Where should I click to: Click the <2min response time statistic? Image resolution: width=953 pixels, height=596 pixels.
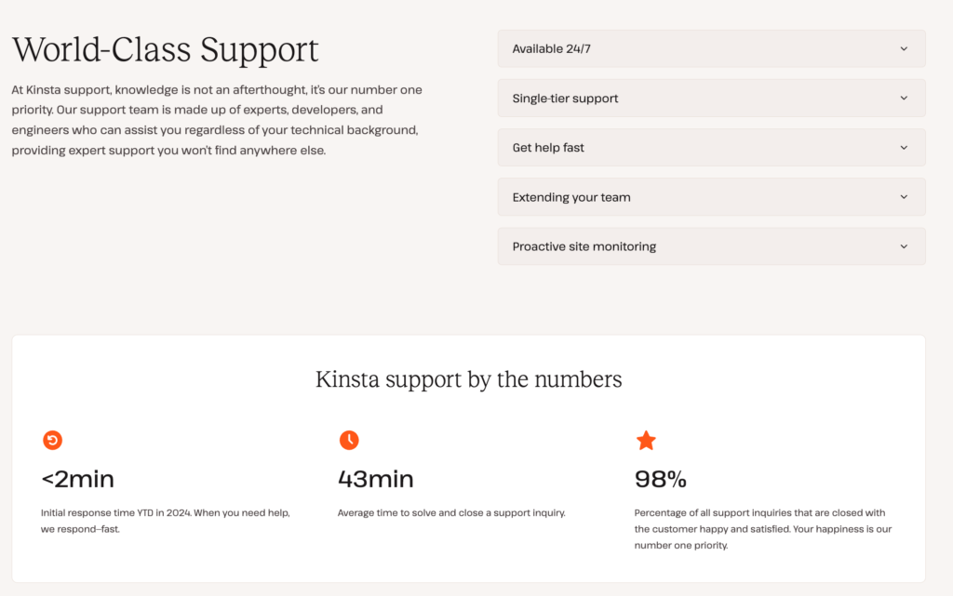(x=78, y=480)
